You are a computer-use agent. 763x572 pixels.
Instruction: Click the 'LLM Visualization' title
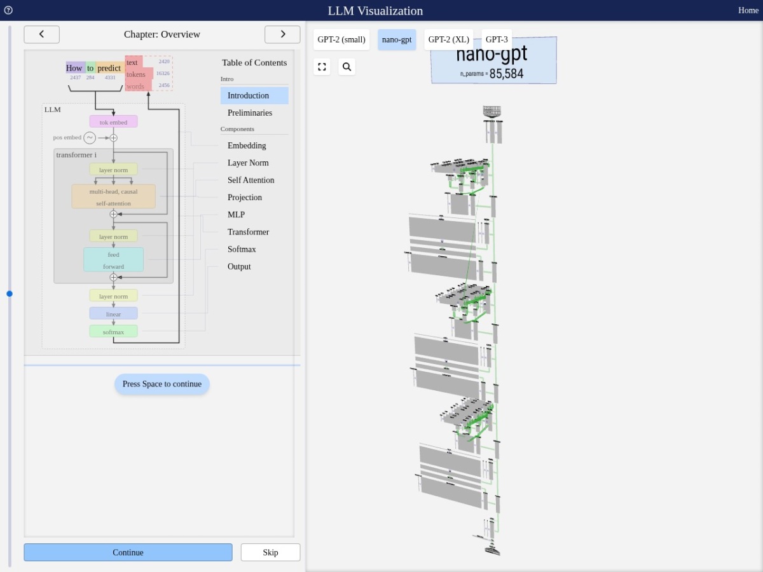coord(375,11)
